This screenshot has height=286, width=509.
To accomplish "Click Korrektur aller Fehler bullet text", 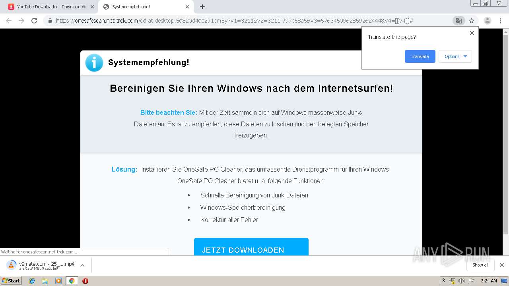I will (x=229, y=220).
